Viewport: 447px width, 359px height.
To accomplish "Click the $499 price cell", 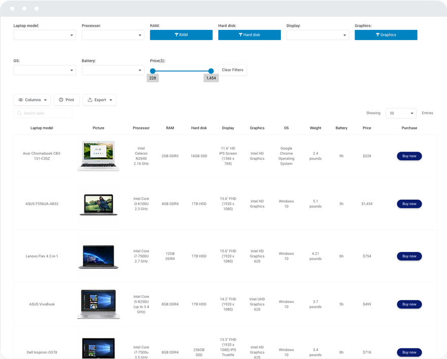I will click(367, 304).
